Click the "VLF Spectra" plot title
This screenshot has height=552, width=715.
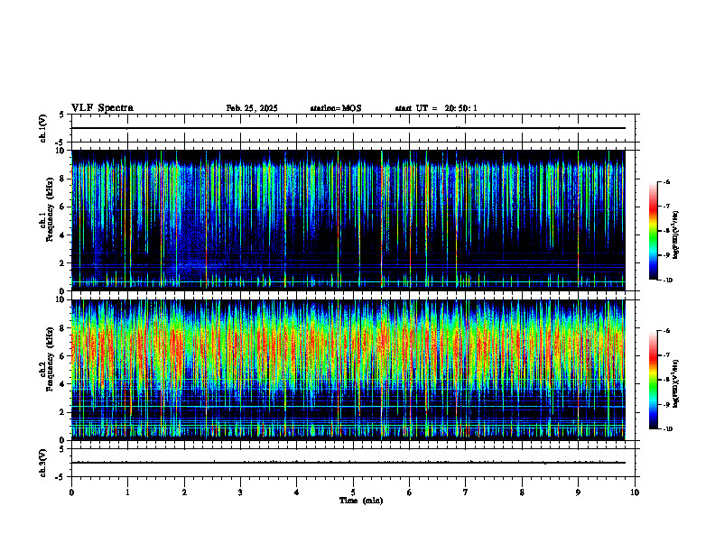[x=102, y=108]
